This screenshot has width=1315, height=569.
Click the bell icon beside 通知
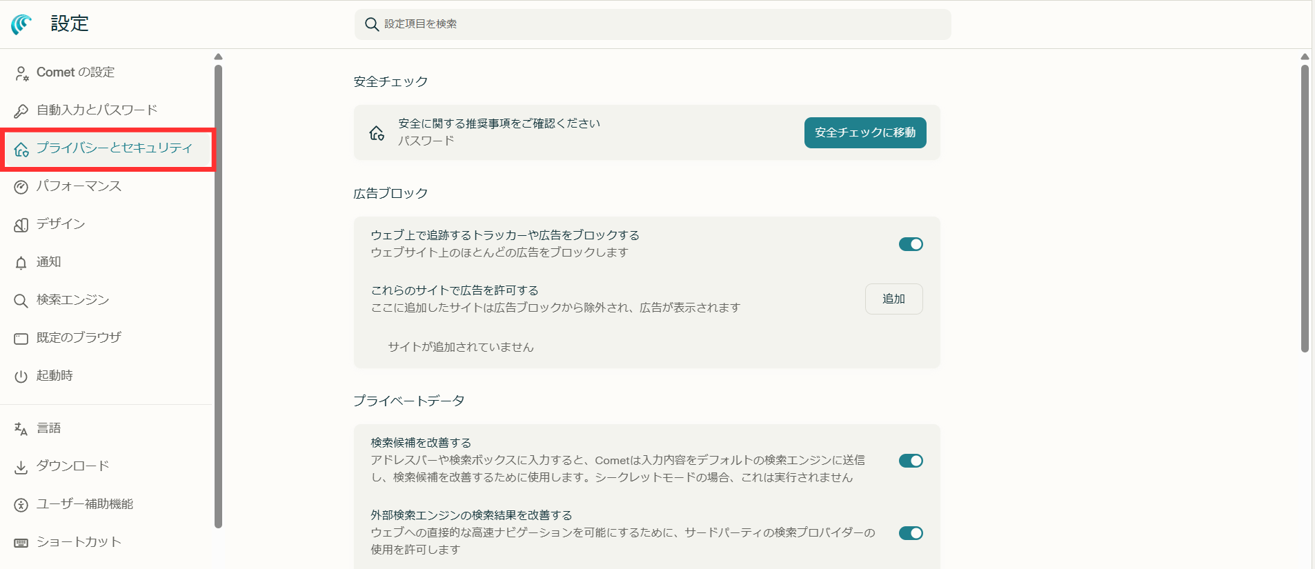[21, 263]
